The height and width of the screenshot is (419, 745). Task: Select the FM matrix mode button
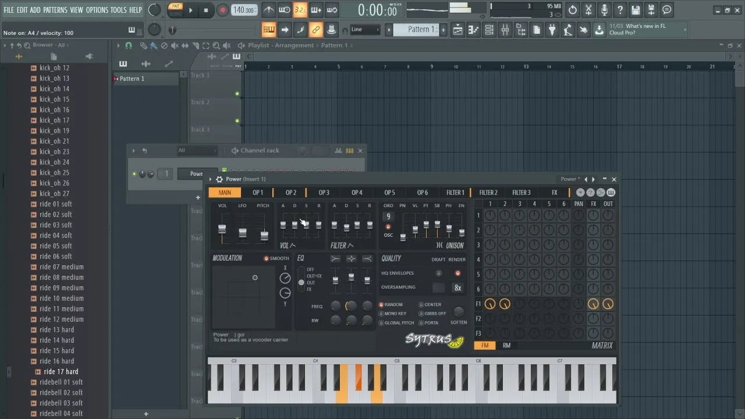tap(485, 346)
